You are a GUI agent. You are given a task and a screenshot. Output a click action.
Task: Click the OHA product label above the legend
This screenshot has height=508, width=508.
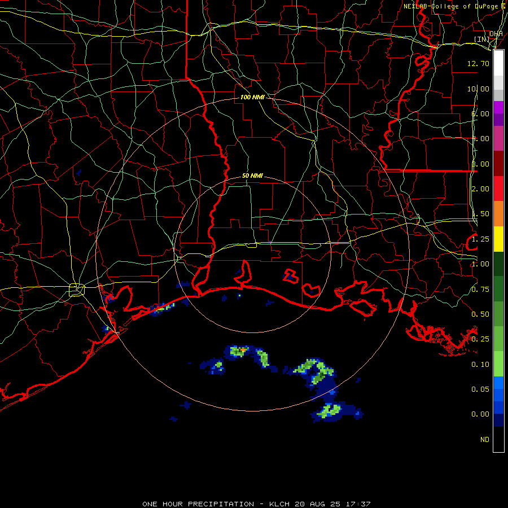[496, 34]
